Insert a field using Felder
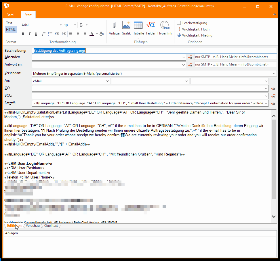This screenshot has height=261, width=280. click(151, 28)
